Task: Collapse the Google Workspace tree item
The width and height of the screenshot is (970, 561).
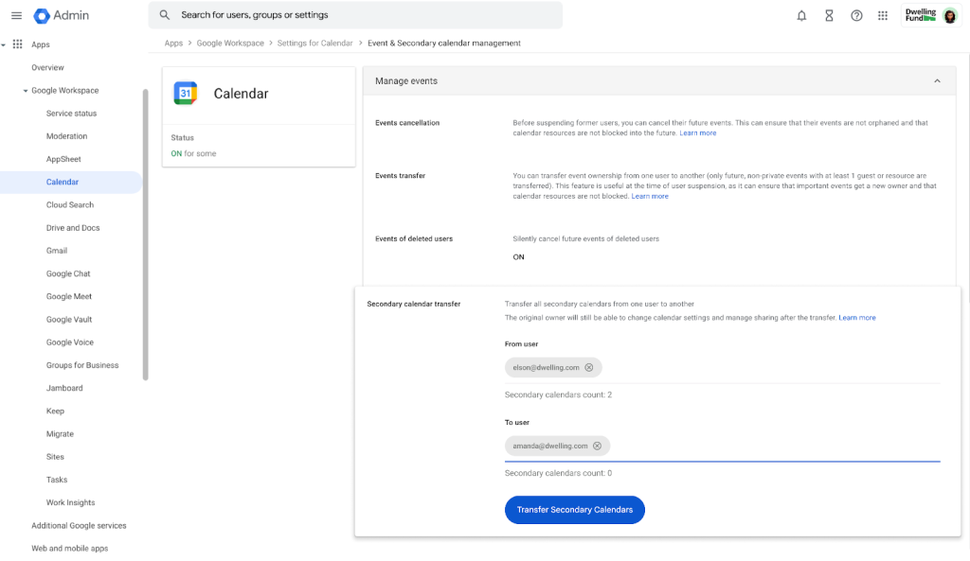Action: (26, 91)
